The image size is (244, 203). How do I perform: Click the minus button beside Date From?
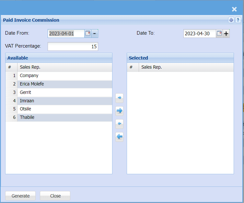pyautogui.click(x=95, y=33)
